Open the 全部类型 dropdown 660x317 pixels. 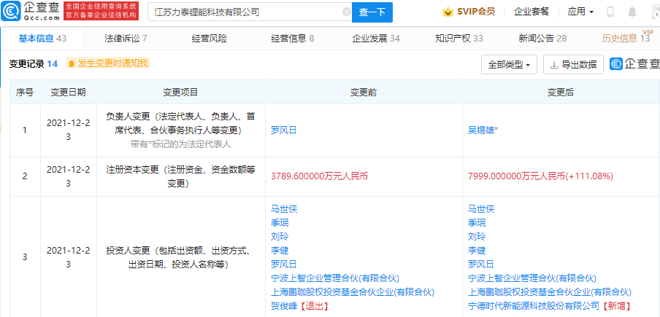tap(509, 65)
